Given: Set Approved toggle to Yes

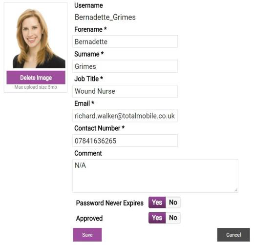Looking at the screenshot, I should pyautogui.click(x=157, y=218).
